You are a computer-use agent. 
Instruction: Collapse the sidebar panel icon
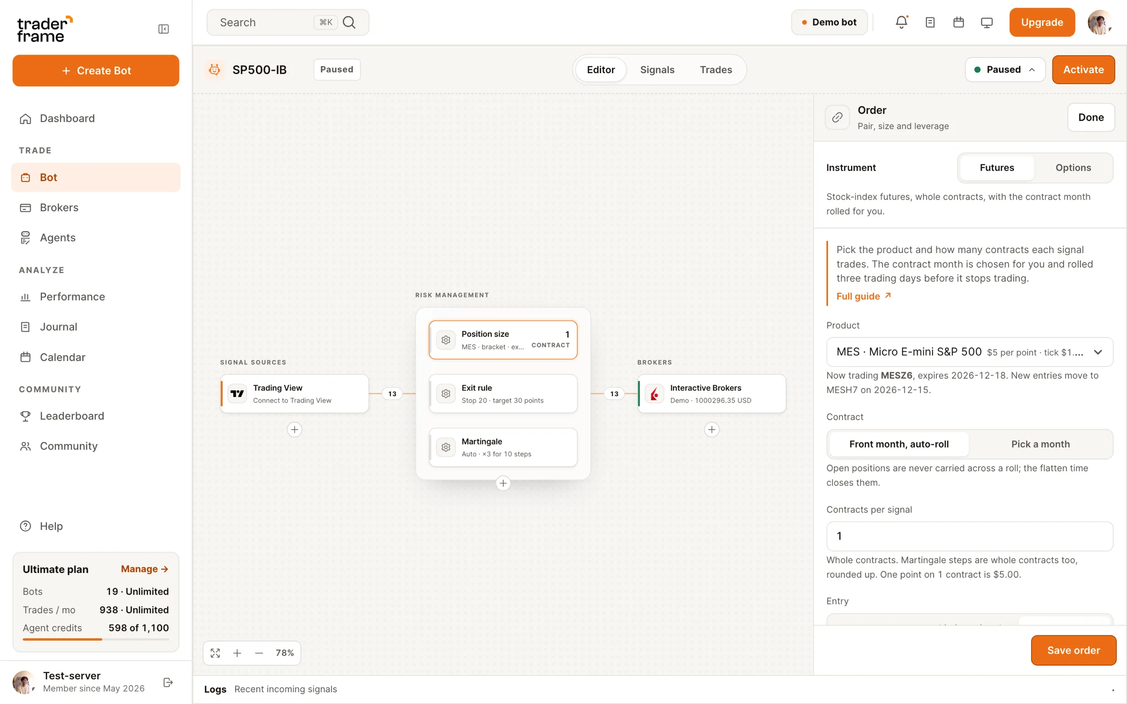[x=163, y=29]
